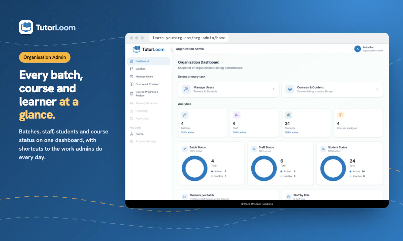Click the Pace Wisdom Solutions footer text
The image size is (403, 241).
(x=257, y=204)
